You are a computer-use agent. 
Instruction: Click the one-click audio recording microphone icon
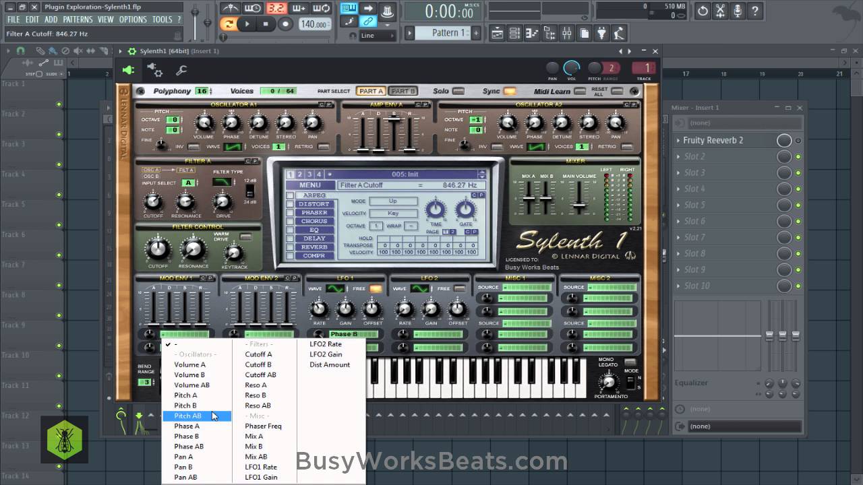click(x=738, y=11)
